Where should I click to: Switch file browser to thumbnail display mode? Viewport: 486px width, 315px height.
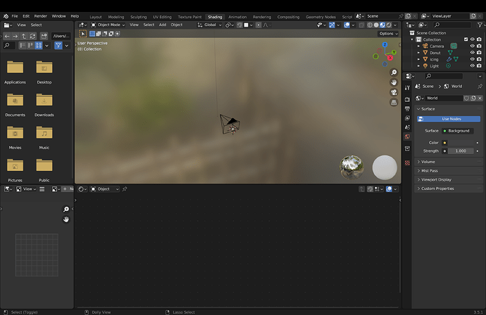[x=39, y=46]
